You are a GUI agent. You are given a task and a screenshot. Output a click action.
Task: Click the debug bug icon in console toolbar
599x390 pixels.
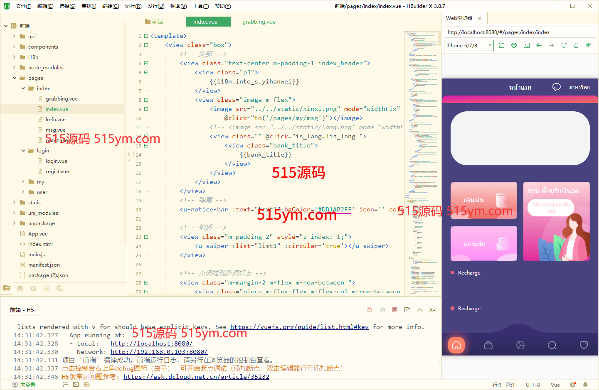click(x=370, y=310)
